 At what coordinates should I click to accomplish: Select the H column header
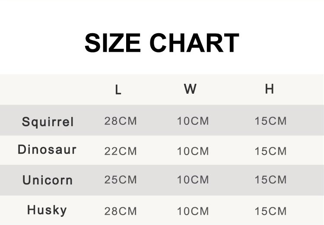[x=270, y=89]
